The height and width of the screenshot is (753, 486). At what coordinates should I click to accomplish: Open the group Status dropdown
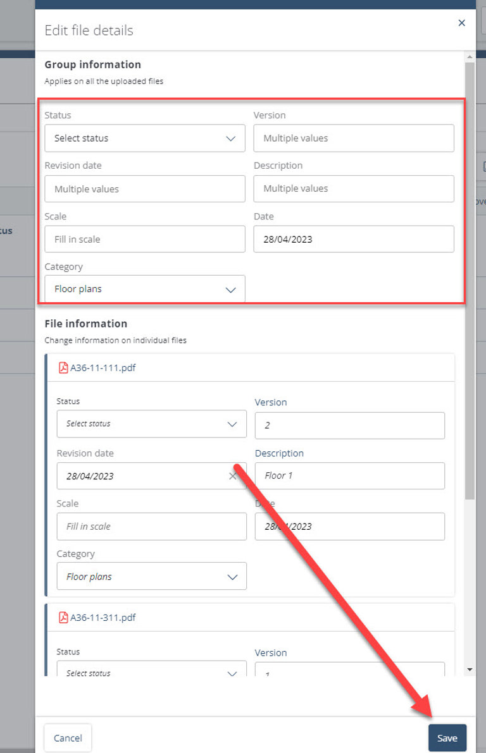pos(144,138)
